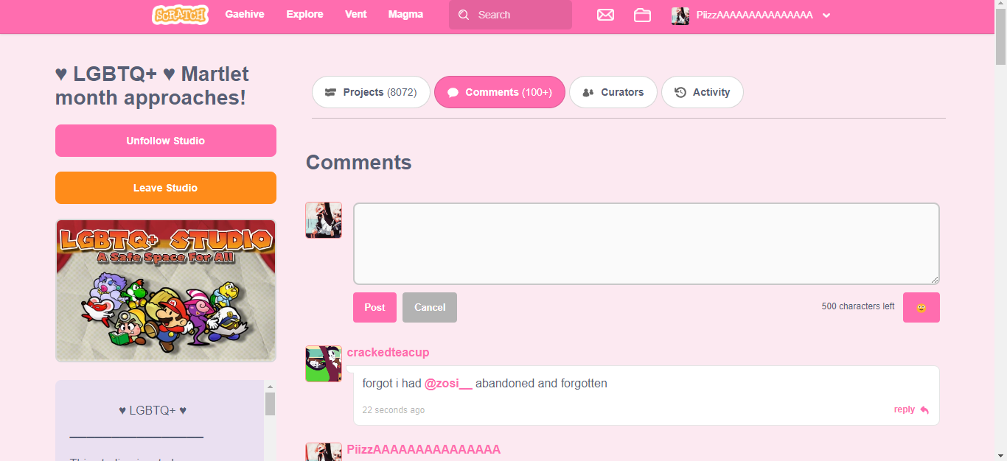Expand the account dropdown chevron
Screen dimensions: 1007x461
click(826, 15)
